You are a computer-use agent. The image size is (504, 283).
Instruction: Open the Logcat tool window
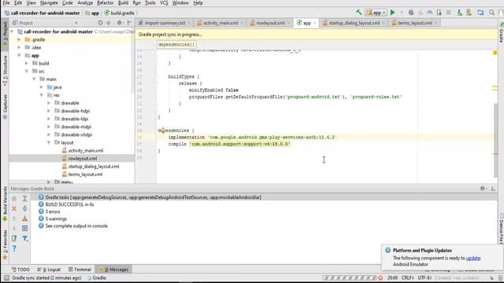point(49,269)
